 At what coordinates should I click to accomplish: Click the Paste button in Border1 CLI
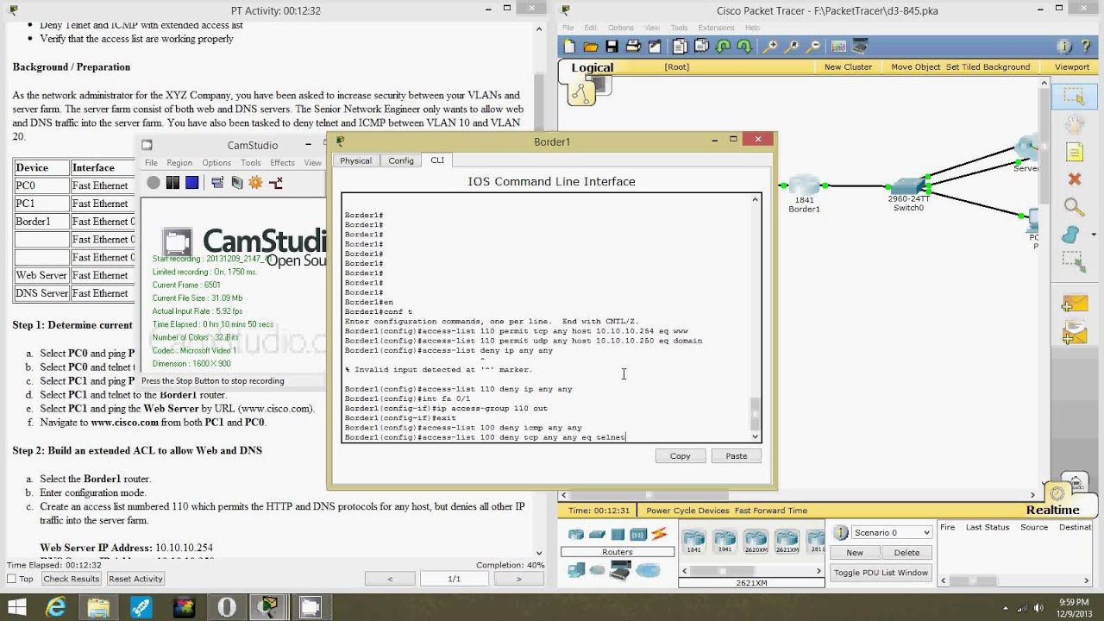click(x=736, y=455)
